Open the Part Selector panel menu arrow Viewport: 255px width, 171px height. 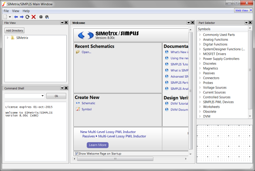pos(246,23)
